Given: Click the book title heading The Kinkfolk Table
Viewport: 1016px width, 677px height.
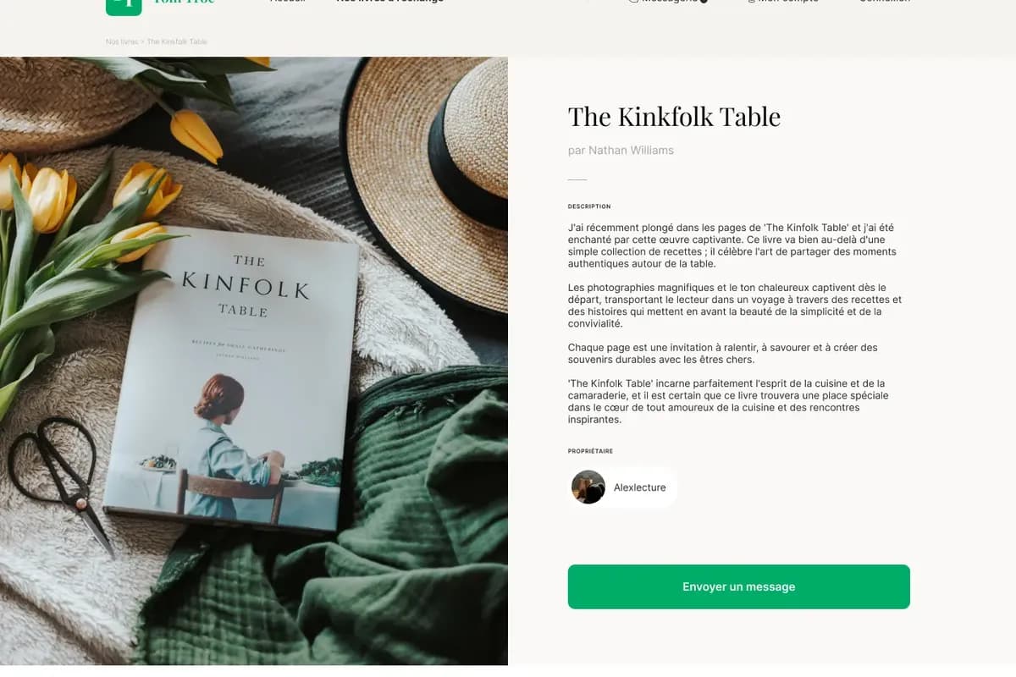Looking at the screenshot, I should [x=674, y=117].
